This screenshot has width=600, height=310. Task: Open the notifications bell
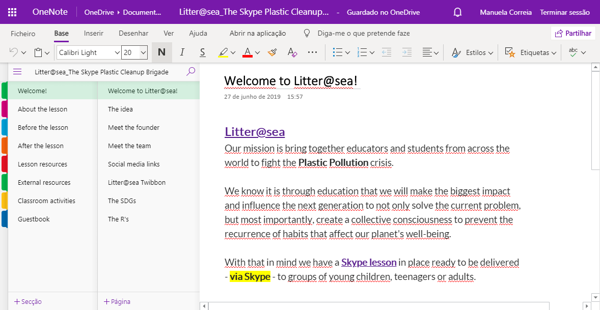[x=457, y=12]
